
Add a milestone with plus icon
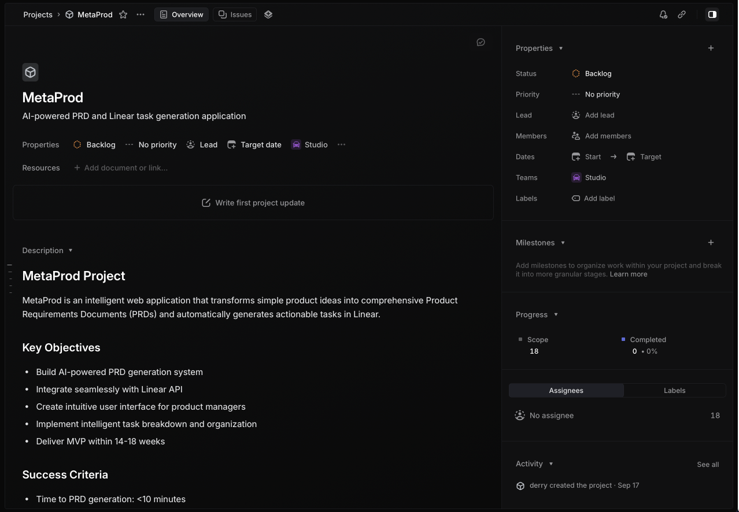(x=711, y=243)
